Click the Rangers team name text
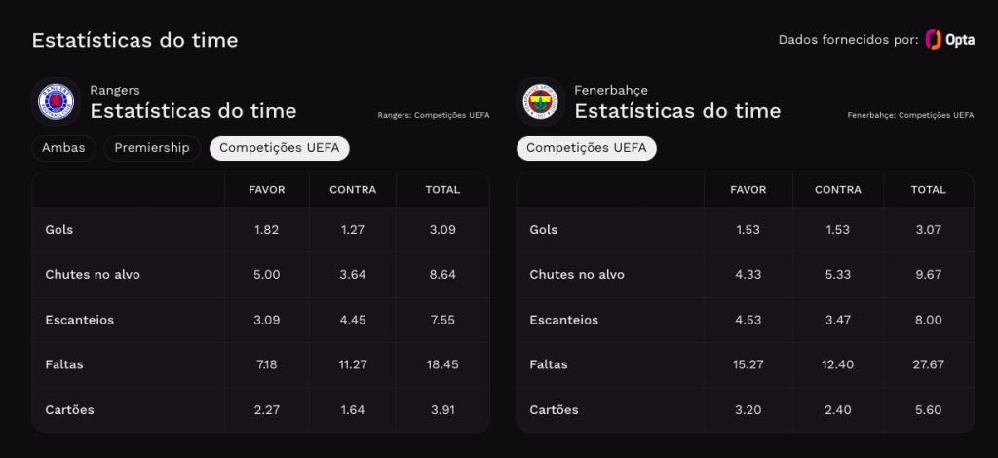Image resolution: width=998 pixels, height=458 pixels. pyautogui.click(x=115, y=91)
